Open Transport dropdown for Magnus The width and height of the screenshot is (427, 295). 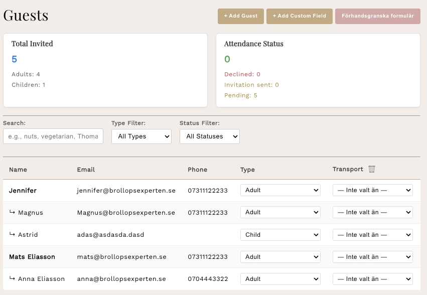click(372, 212)
